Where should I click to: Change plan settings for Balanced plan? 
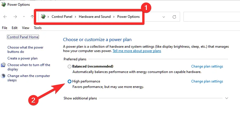coord(207,66)
